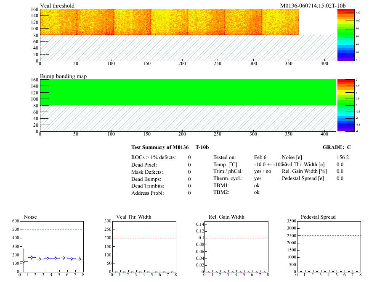Click the 'Pedestal Spread' plot title

(318, 217)
